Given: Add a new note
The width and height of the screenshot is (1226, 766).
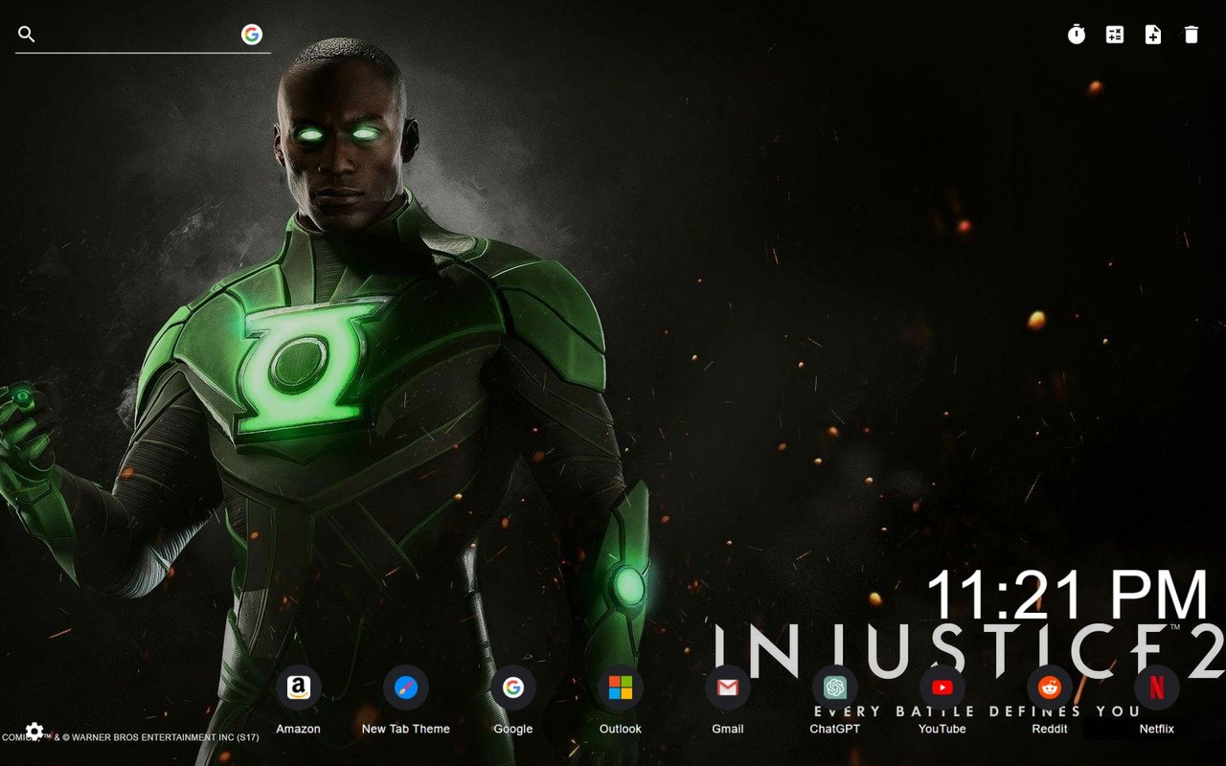Looking at the screenshot, I should pyautogui.click(x=1153, y=34).
